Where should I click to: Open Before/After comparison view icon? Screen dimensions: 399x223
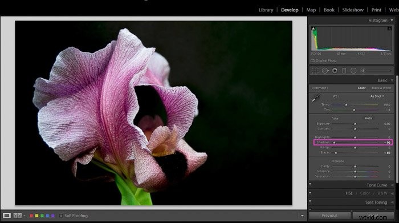(17, 216)
